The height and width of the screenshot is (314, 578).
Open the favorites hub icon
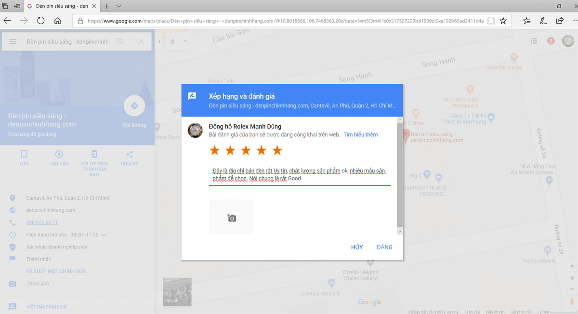pos(527,21)
